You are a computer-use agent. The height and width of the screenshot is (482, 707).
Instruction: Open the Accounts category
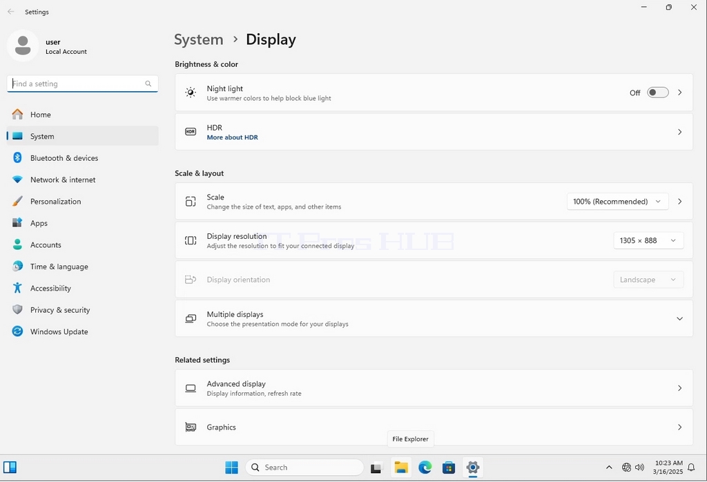[x=83, y=245]
